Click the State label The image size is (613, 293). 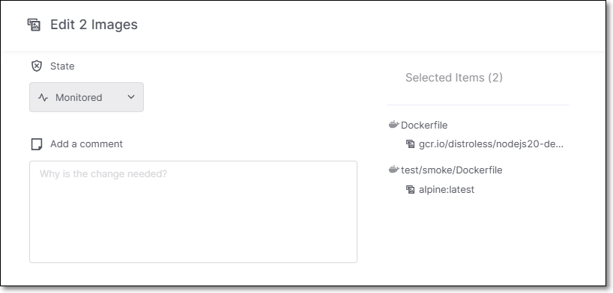pyautogui.click(x=62, y=67)
